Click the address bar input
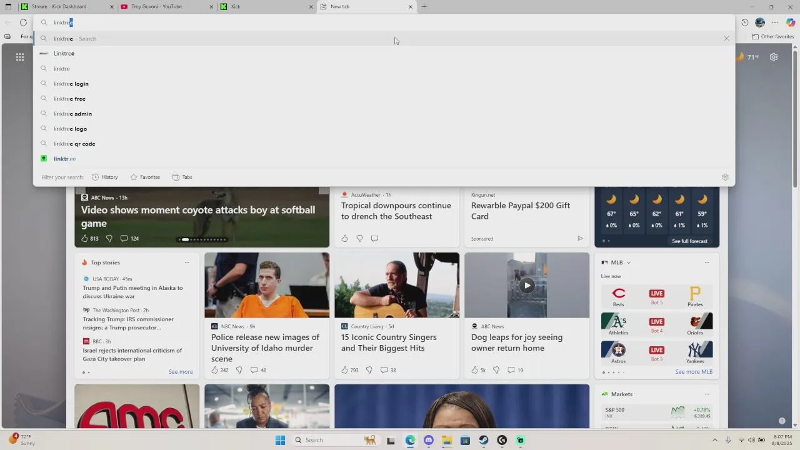 (384, 22)
